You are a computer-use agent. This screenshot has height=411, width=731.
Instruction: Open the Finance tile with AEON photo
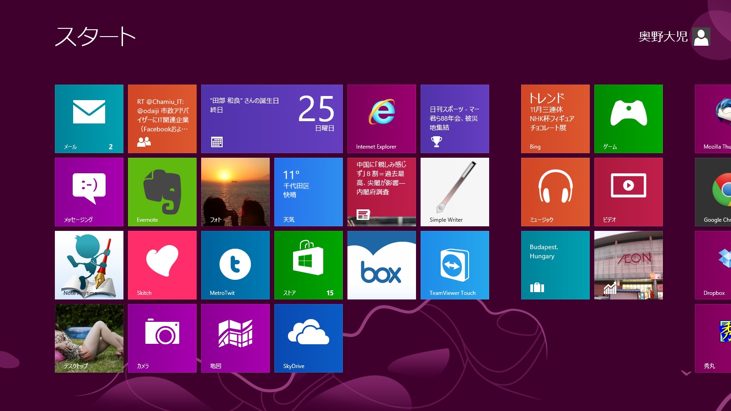629,265
